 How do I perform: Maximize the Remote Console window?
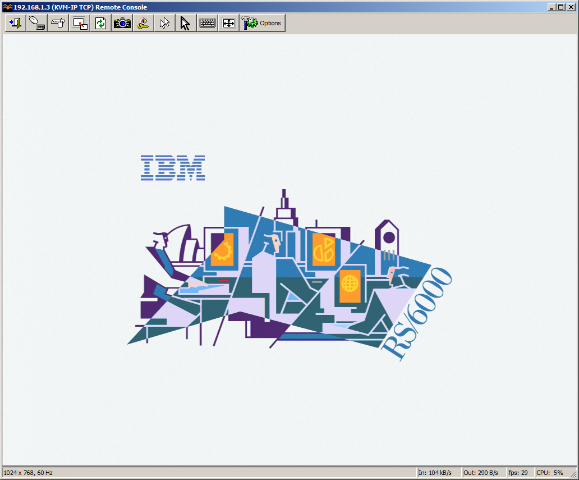coord(561,7)
